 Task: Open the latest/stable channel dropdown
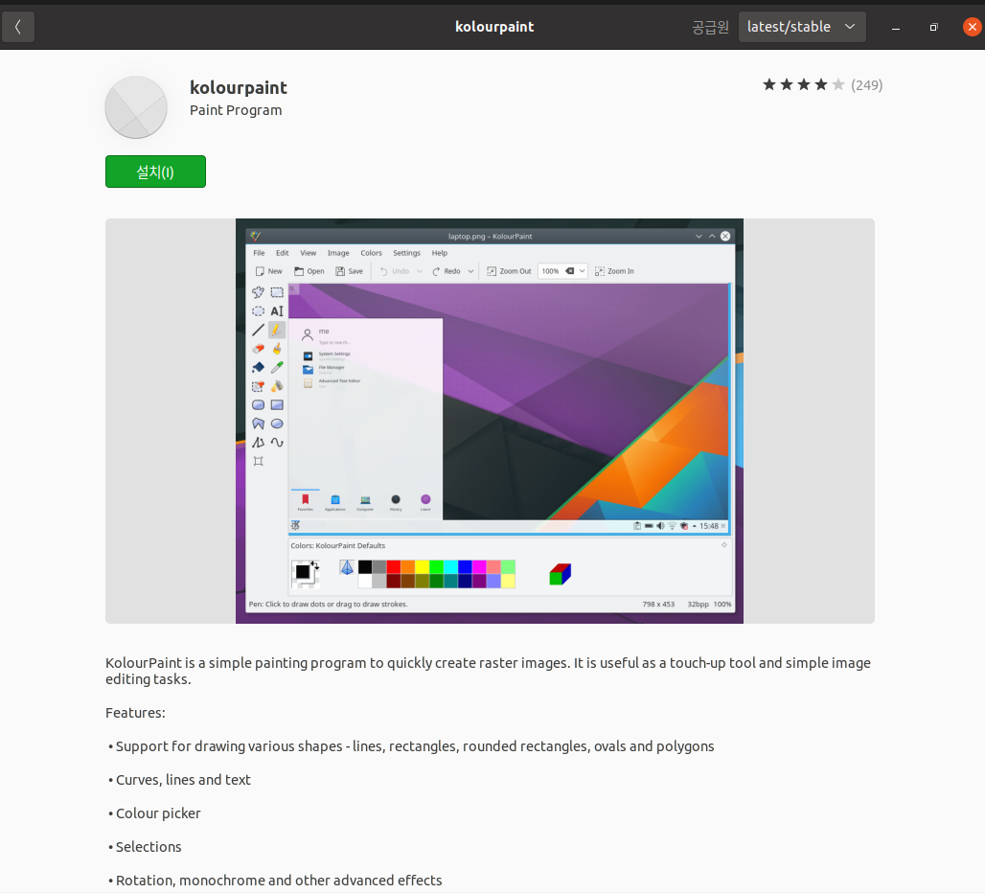point(802,27)
